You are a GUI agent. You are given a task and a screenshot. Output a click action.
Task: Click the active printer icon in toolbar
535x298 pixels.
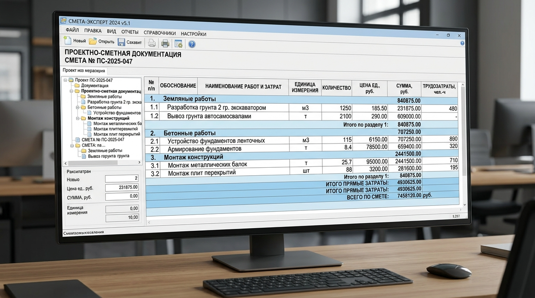[x=165, y=43]
